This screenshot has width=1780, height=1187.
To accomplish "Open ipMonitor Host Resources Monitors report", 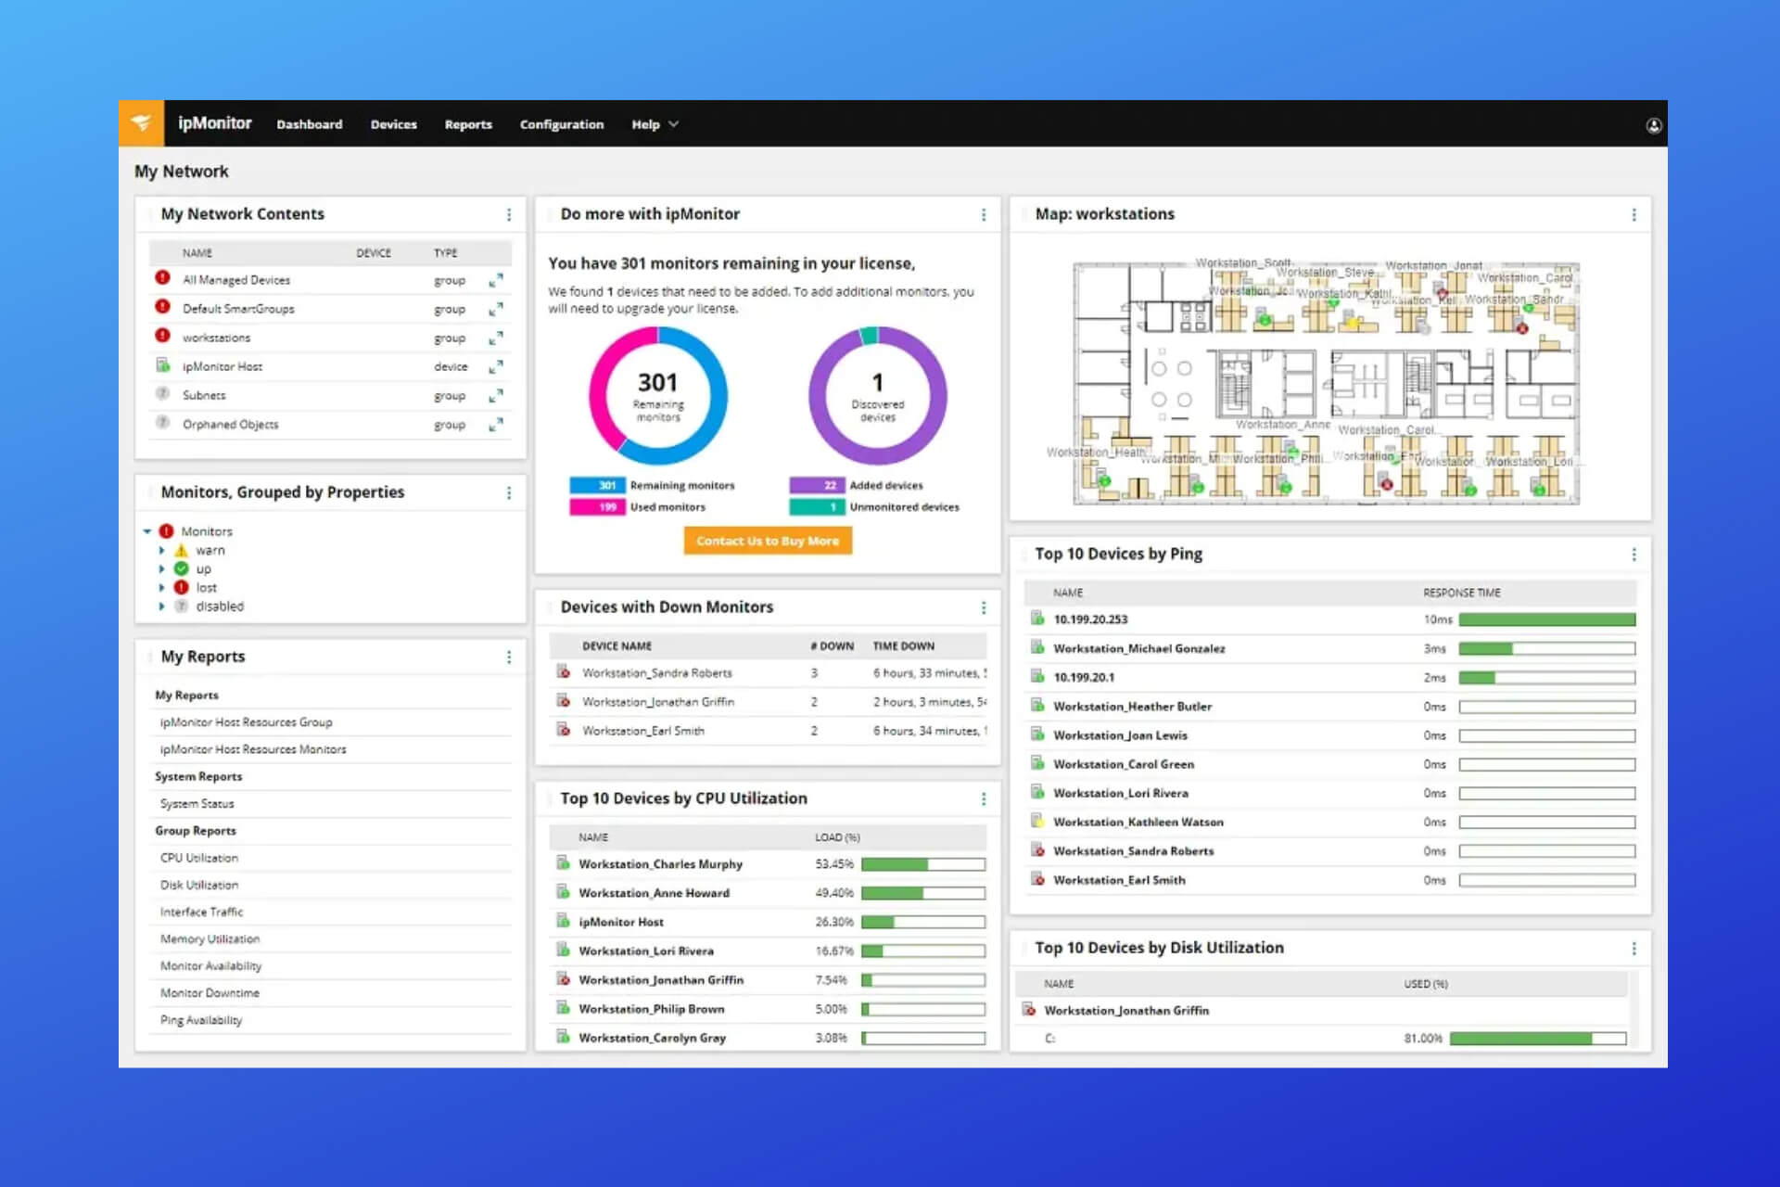I will pyautogui.click(x=253, y=749).
